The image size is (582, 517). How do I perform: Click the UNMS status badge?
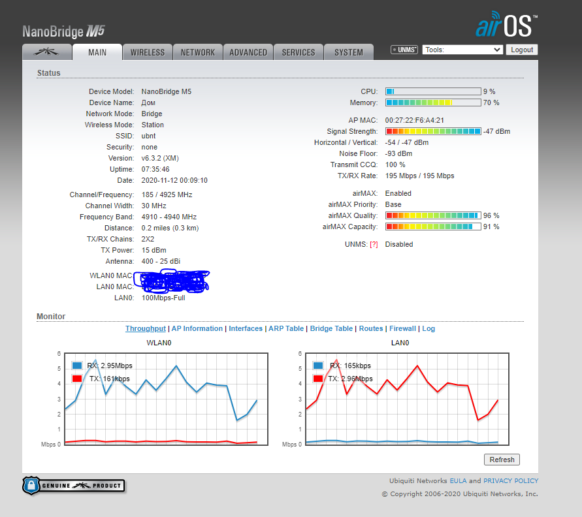pyautogui.click(x=404, y=50)
